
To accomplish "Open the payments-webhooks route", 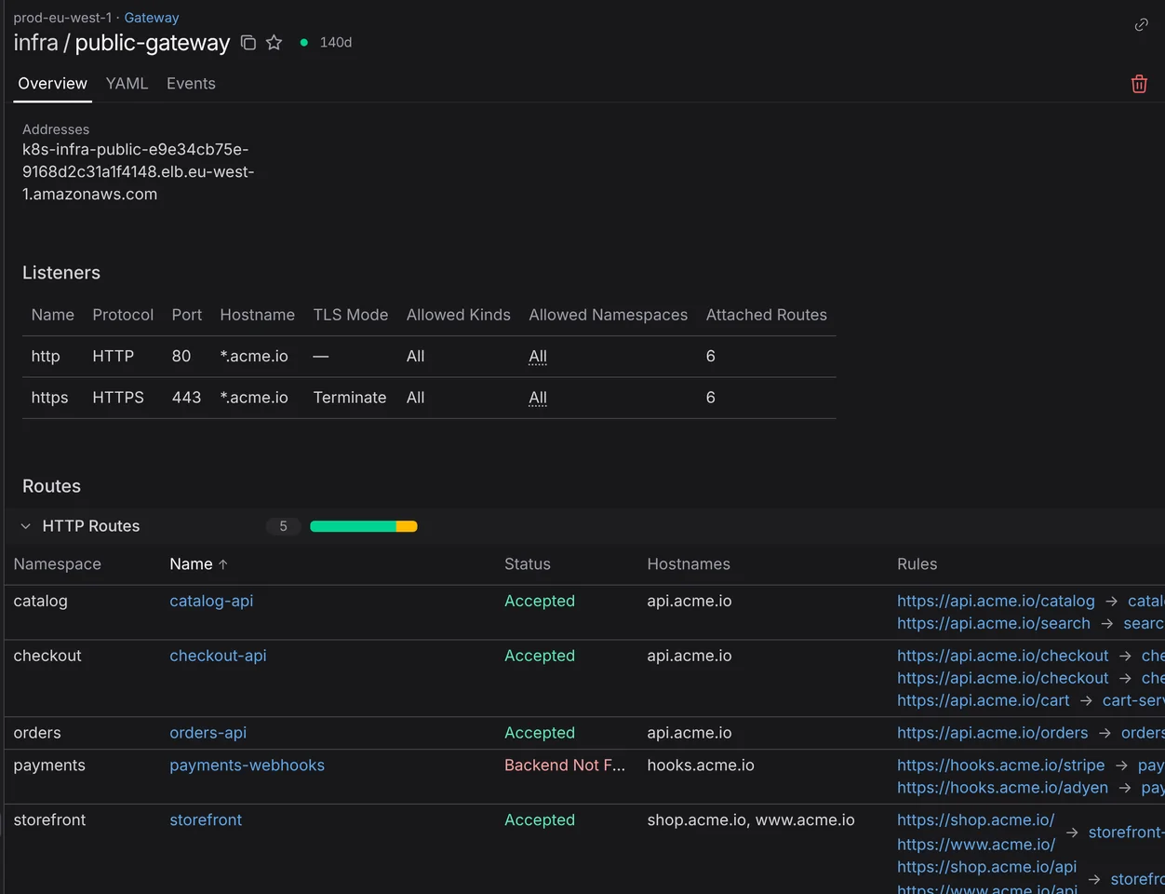I will tap(247, 765).
